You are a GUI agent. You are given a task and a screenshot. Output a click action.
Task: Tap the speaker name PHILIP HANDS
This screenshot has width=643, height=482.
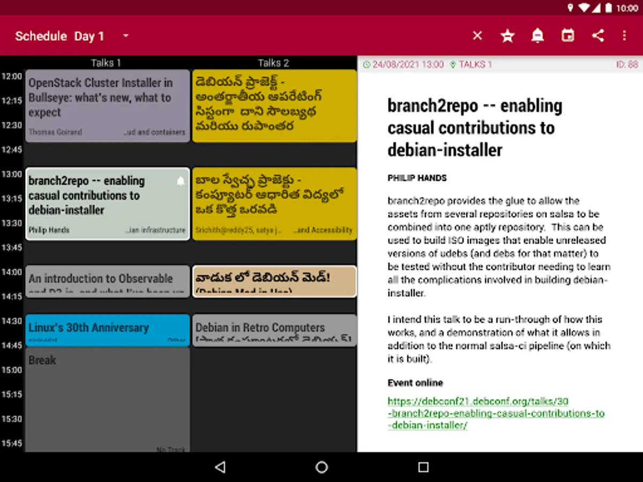417,178
